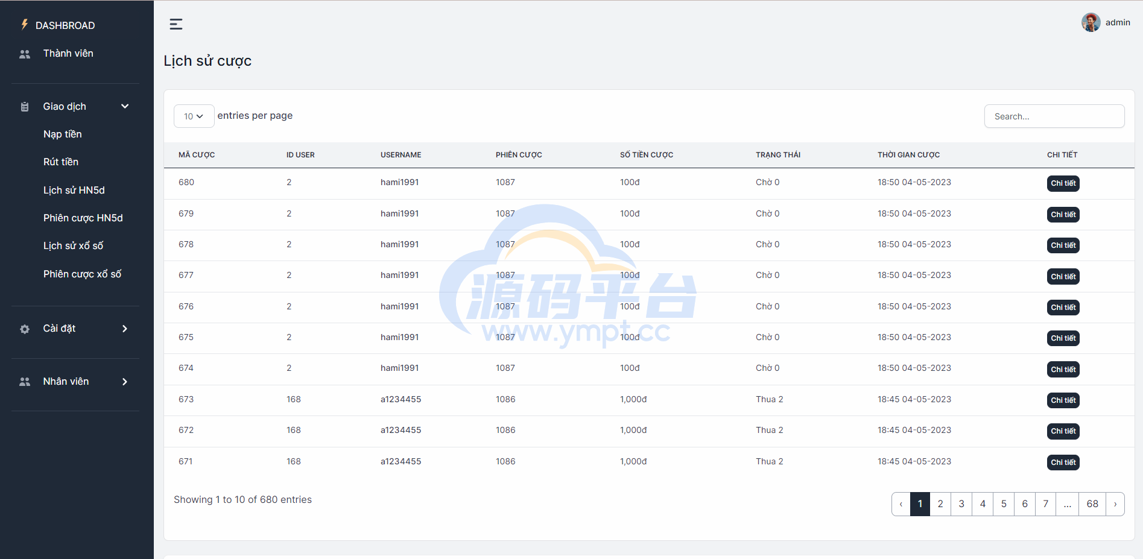Go to previous page arrow

pos(901,504)
